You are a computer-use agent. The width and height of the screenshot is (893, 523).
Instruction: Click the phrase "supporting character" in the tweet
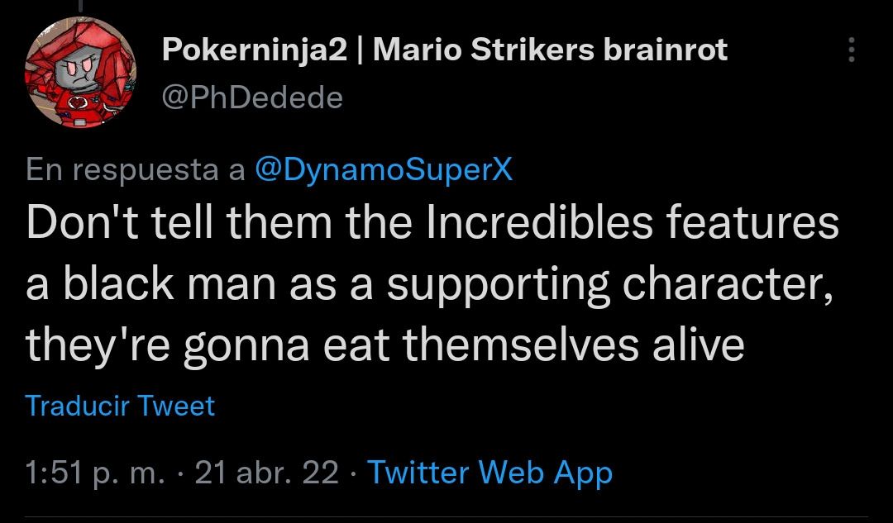click(x=609, y=283)
